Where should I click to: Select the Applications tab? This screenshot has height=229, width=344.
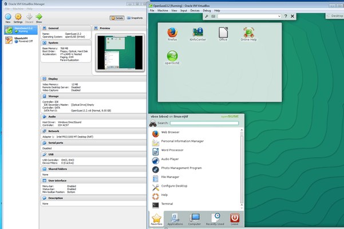click(175, 219)
